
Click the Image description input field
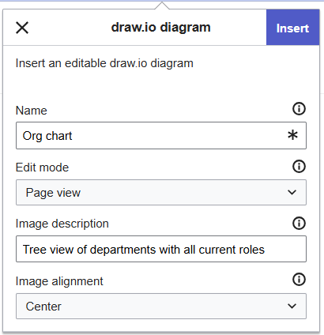click(x=161, y=249)
